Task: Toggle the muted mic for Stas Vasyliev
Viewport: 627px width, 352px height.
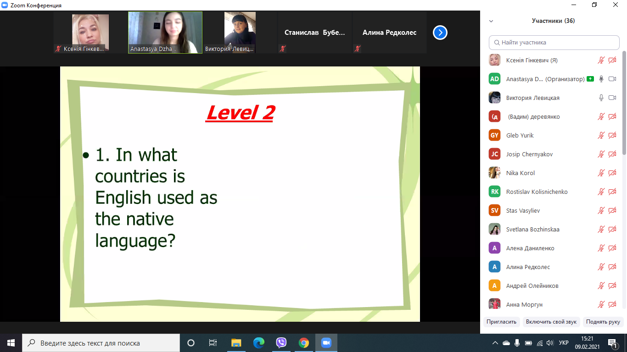Action: (x=601, y=210)
